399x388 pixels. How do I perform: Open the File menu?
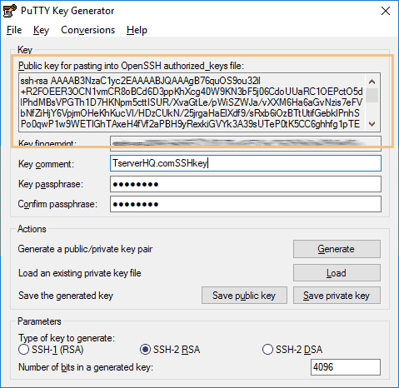(14, 30)
